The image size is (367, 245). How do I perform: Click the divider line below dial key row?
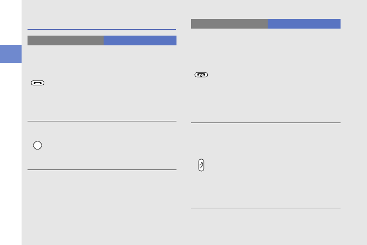click(x=101, y=121)
